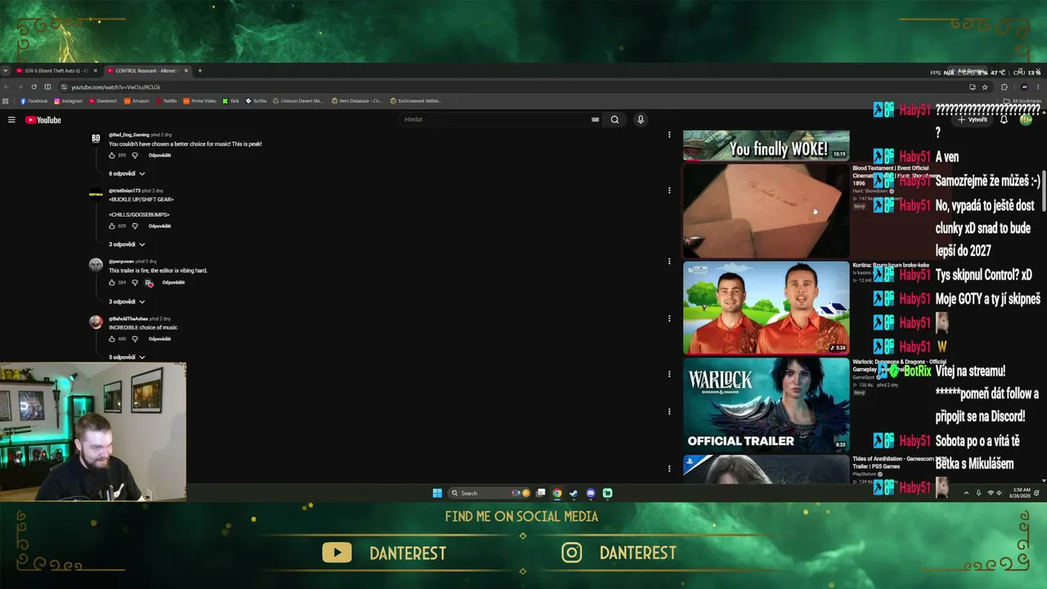
Task: Dislike the BUCKLE UP/SHIFT GEAR comment
Action: (135, 226)
